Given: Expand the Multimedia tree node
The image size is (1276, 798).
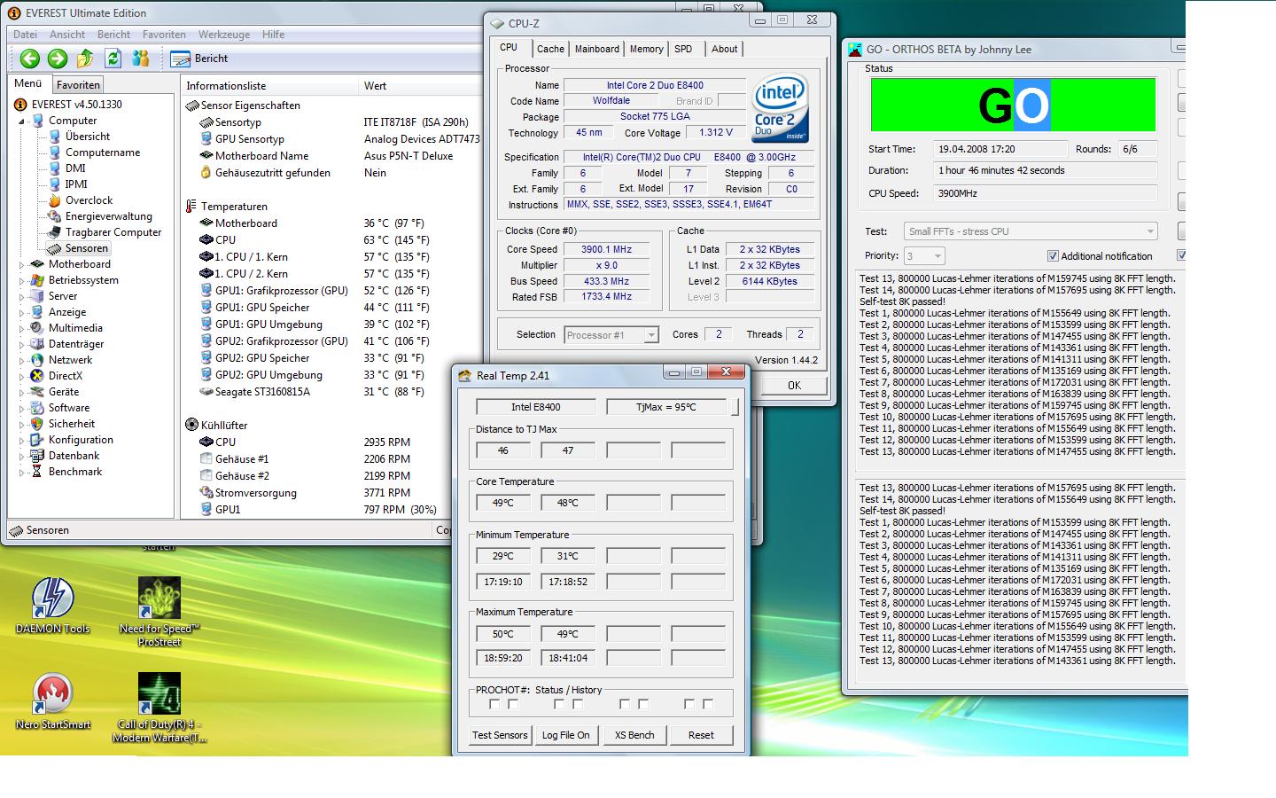Looking at the screenshot, I should click(22, 328).
